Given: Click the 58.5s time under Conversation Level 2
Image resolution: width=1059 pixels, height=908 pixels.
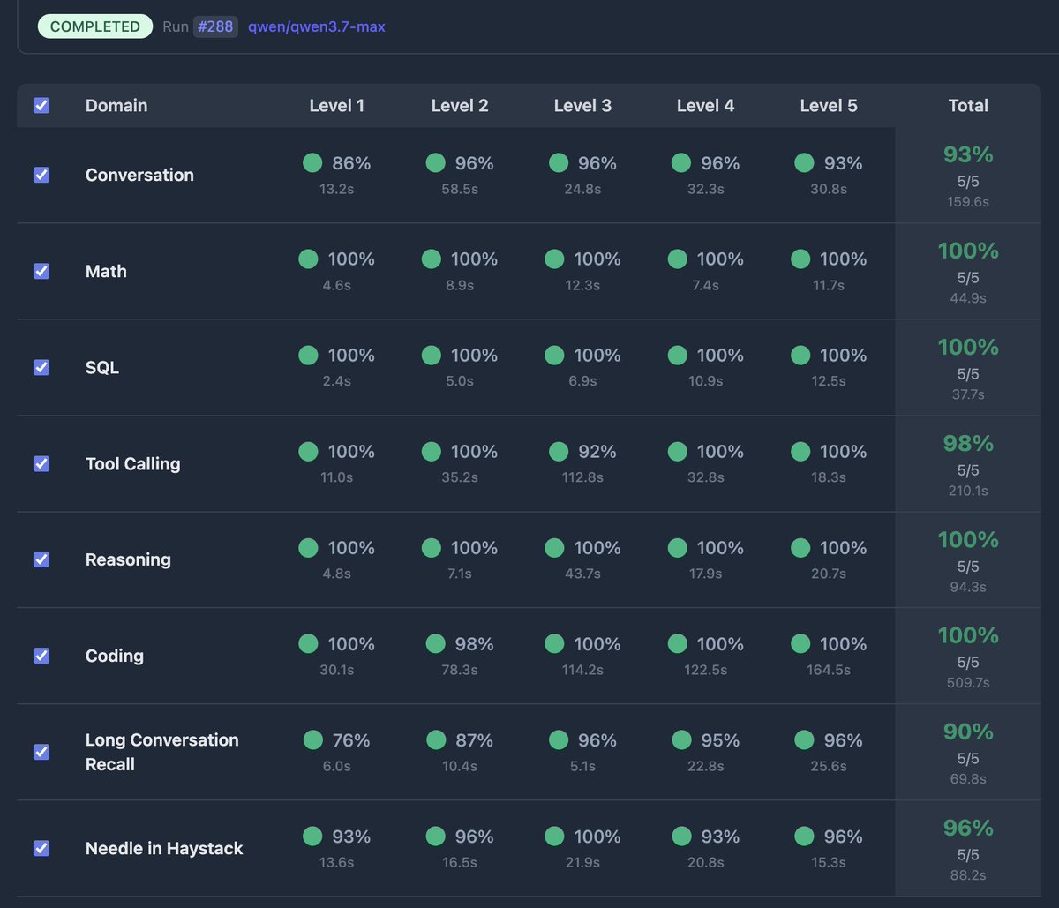Looking at the screenshot, I should [460, 189].
